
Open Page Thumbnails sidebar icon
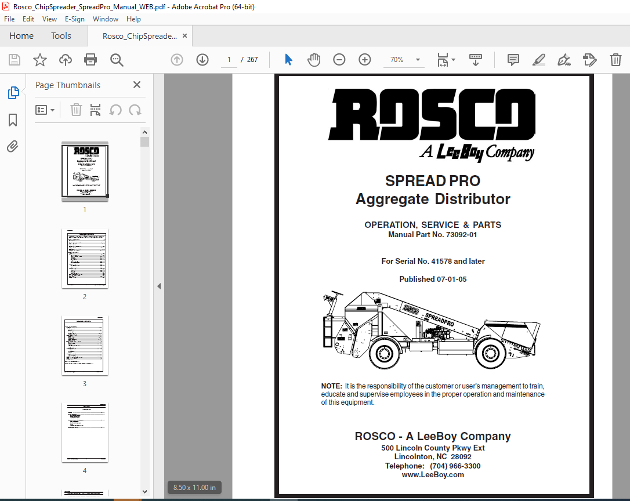click(13, 93)
